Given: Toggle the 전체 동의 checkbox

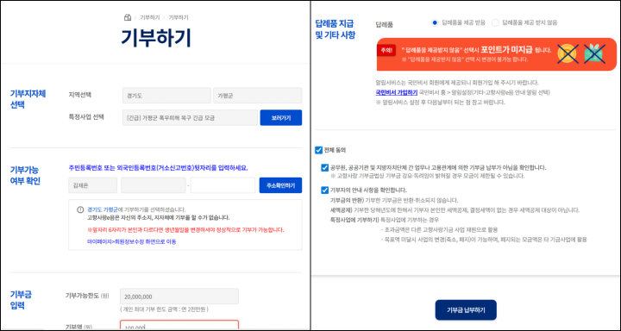Looking at the screenshot, I should [318, 150].
